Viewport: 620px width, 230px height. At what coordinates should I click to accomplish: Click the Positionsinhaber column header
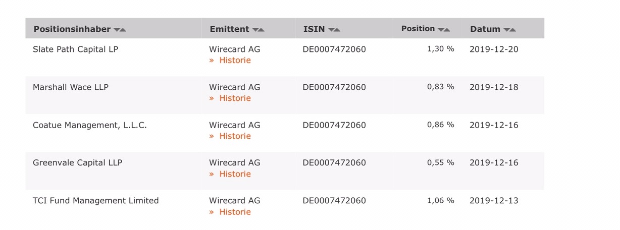(72, 29)
